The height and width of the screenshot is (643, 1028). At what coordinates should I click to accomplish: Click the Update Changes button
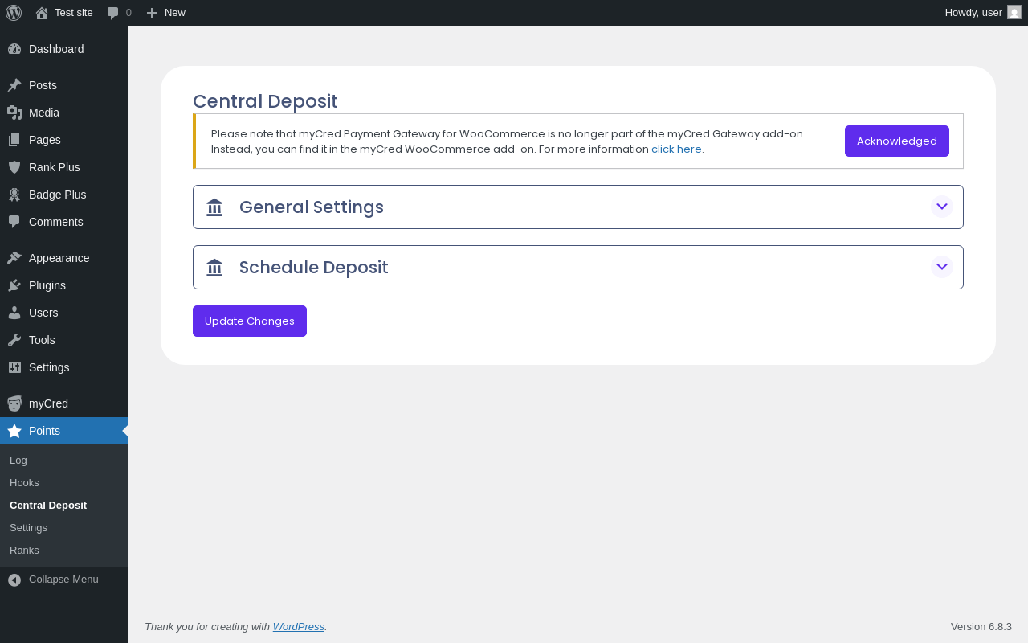249,321
